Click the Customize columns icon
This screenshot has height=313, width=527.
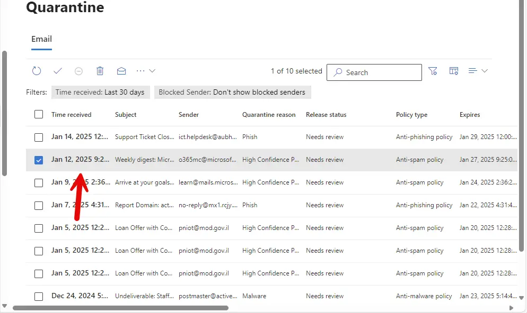(x=454, y=71)
